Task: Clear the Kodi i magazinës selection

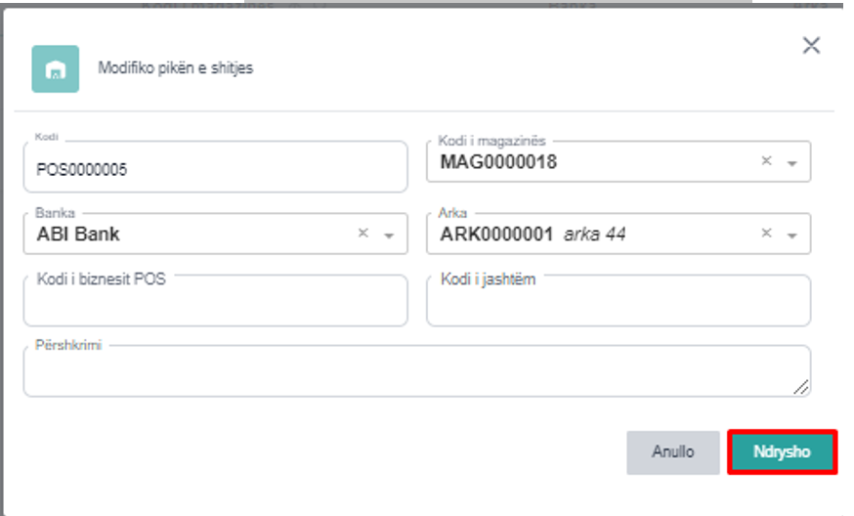Action: pyautogui.click(x=767, y=161)
